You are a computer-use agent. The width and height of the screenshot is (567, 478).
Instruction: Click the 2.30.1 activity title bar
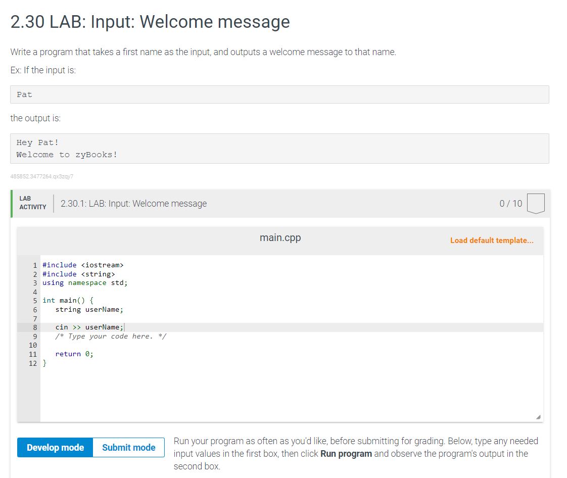tap(133, 203)
